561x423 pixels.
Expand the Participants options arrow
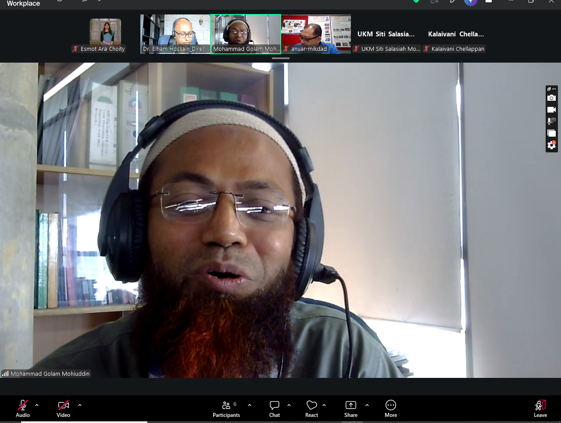[250, 405]
